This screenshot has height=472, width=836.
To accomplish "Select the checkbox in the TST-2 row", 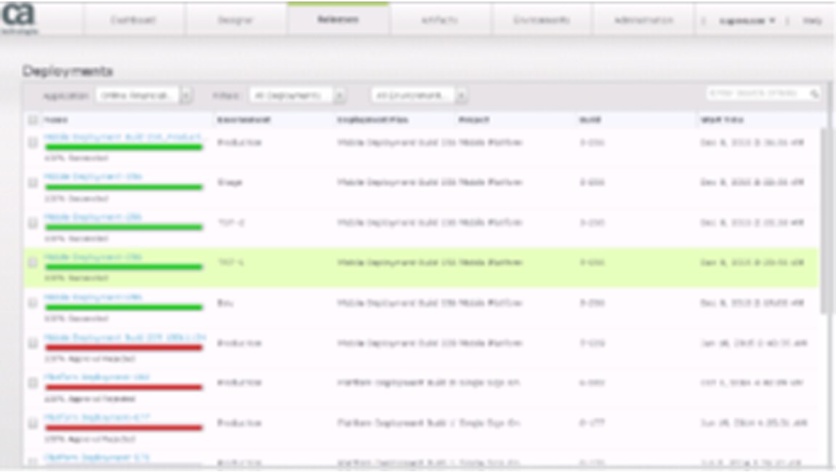I will click(x=33, y=223).
